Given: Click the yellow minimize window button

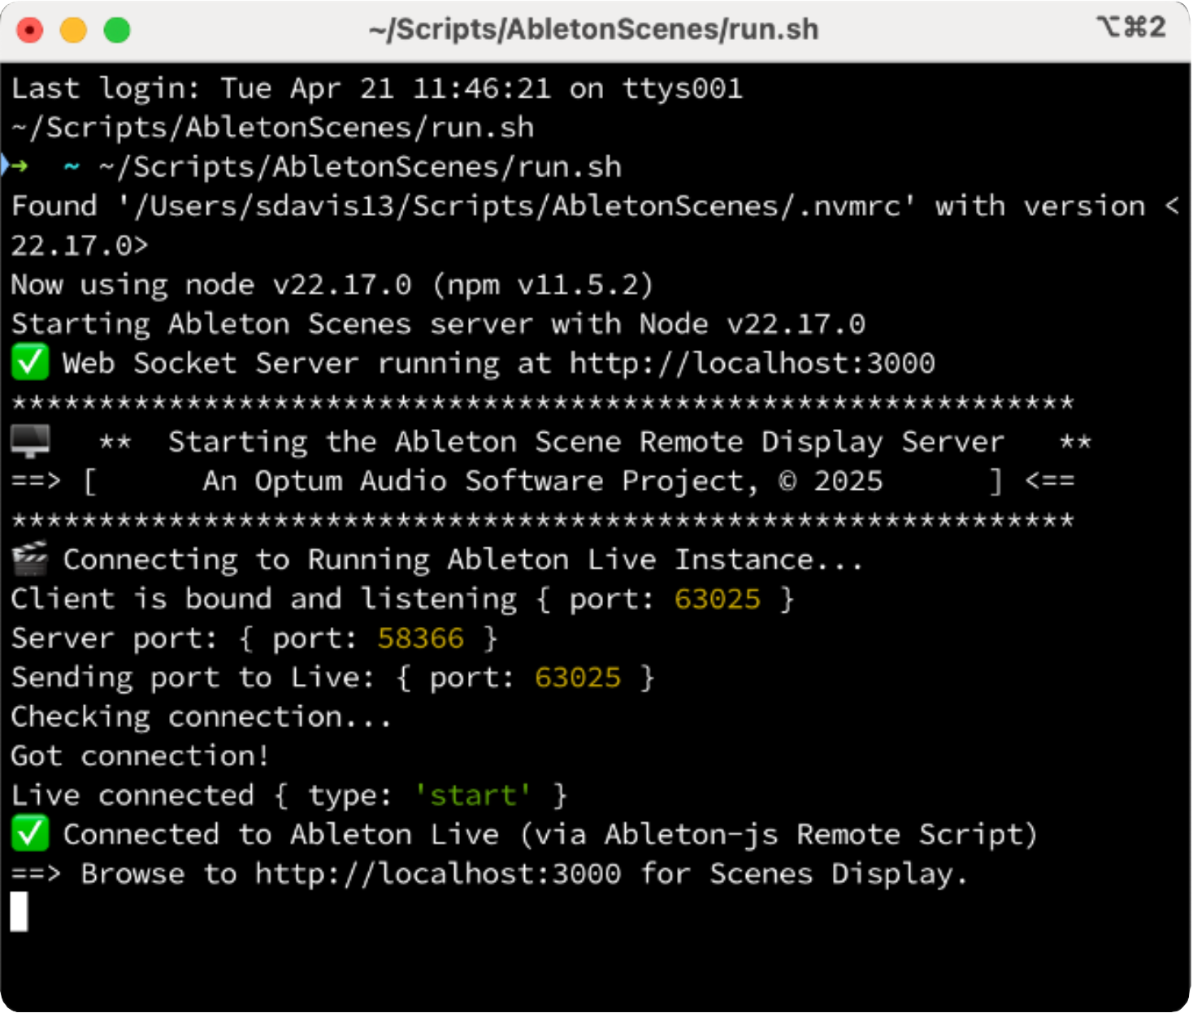Looking at the screenshot, I should pyautogui.click(x=73, y=31).
